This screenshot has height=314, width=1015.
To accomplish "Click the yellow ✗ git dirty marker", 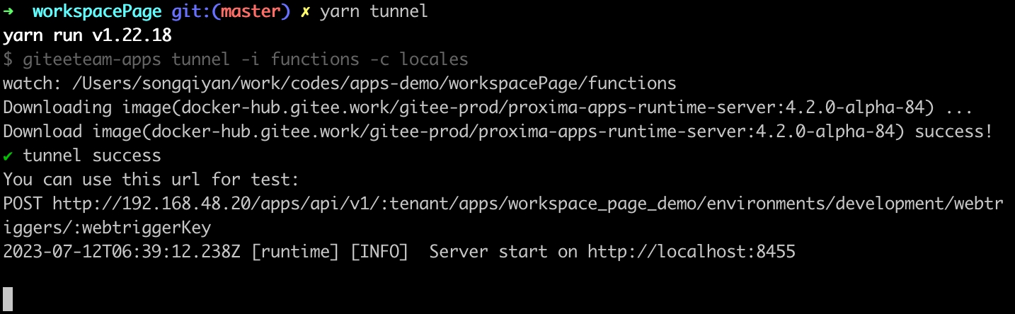I will [305, 12].
